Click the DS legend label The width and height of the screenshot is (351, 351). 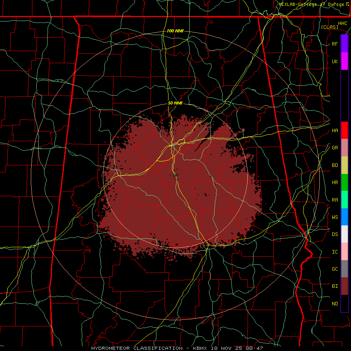(335, 234)
